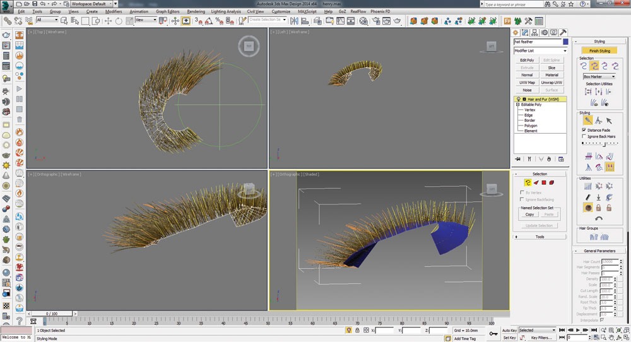Click the Lock hair padlock icon

pos(598,208)
